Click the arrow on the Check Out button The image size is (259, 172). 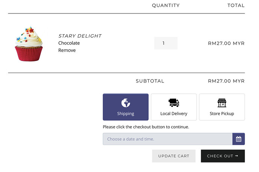[x=237, y=156]
